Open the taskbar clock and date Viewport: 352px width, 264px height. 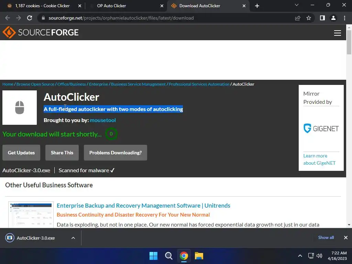(337, 256)
